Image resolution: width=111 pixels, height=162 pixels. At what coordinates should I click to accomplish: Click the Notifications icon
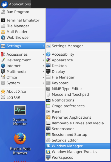[x=48, y=100]
